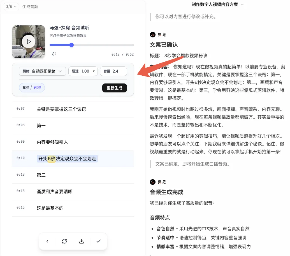Mute audio using the speaker icon
The height and width of the screenshot is (256, 290).
[54, 54]
